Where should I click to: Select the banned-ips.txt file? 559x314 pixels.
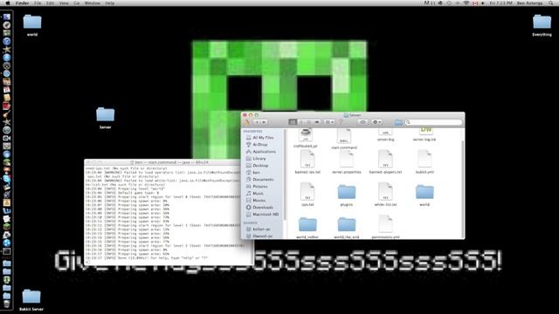307,162
